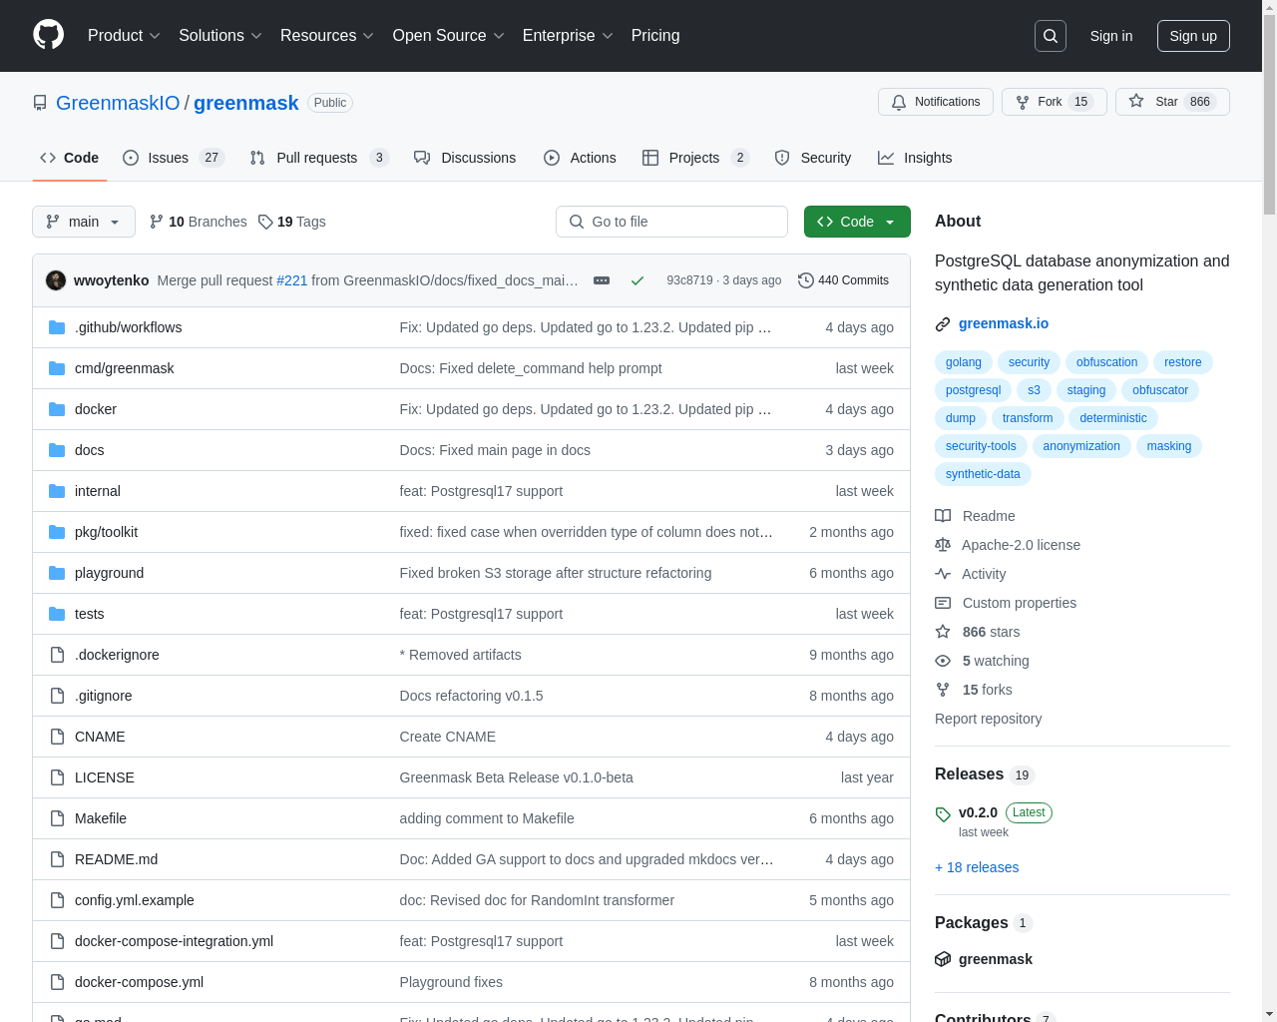Click the playground folder icon
This screenshot has width=1277, height=1022.
(x=57, y=573)
